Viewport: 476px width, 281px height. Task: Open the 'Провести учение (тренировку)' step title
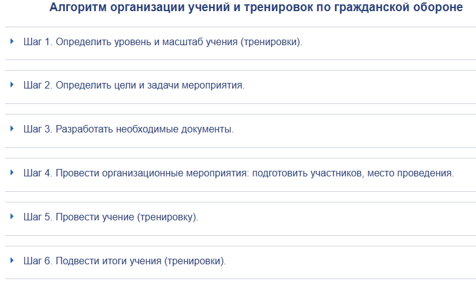click(127, 217)
